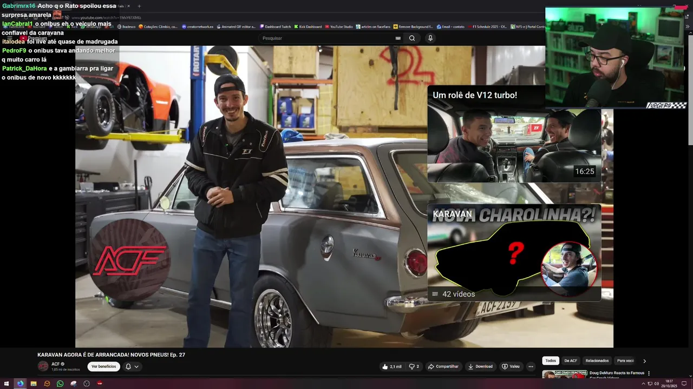Open the creatornetwork.ea bookmark
Viewport: 693px width, 389px height.
pos(198,26)
